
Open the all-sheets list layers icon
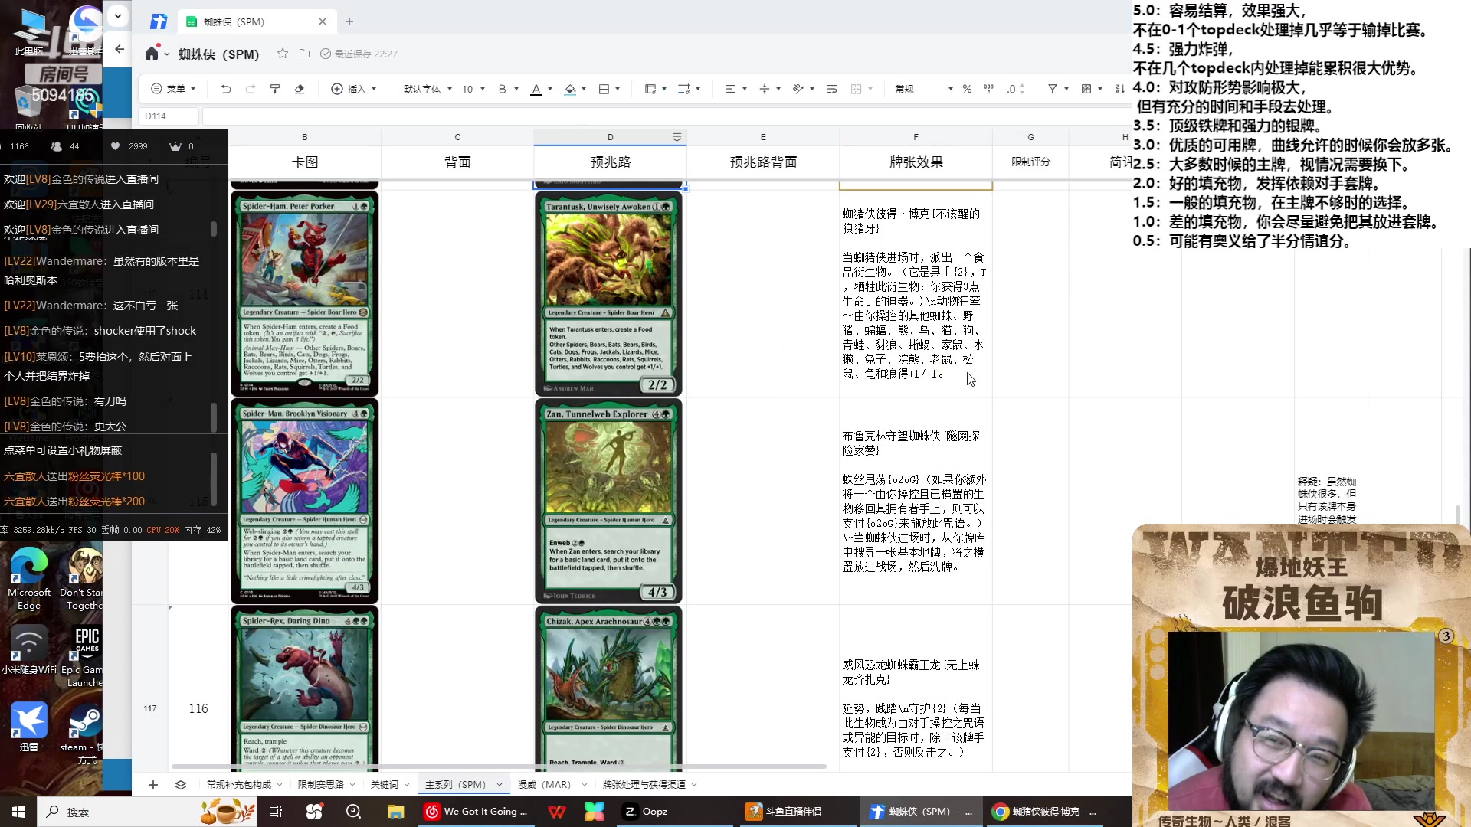[x=181, y=784]
